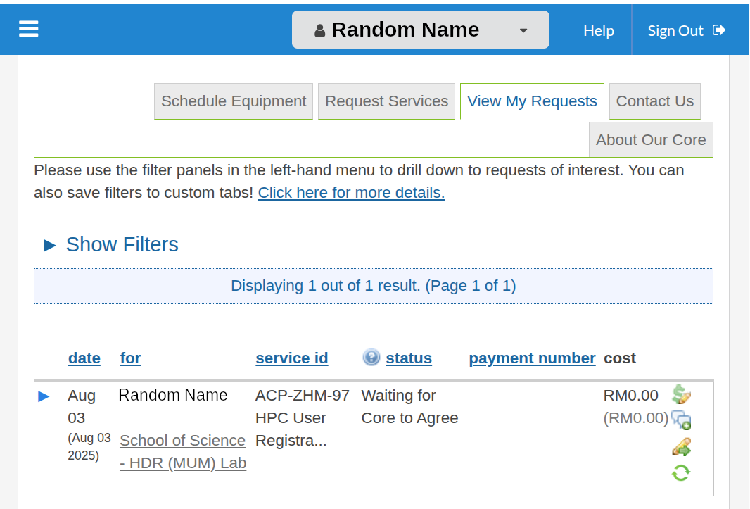Expand the Aug 03 request row
750x509 pixels.
pos(44,396)
